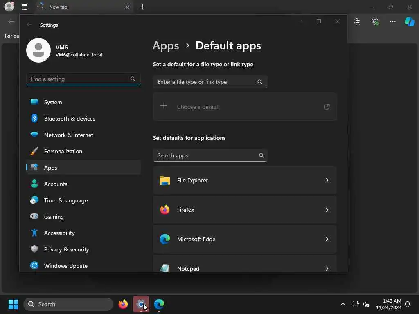Screen dimensions: 419x314
Task: Click the external link icon on Choose a default
Action: [x=327, y=107]
